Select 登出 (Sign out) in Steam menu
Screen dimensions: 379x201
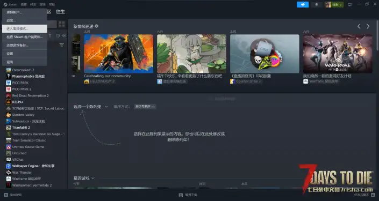24,20
